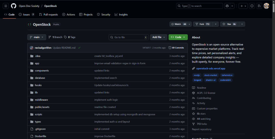Open the middleware folder

pyautogui.click(x=42, y=100)
